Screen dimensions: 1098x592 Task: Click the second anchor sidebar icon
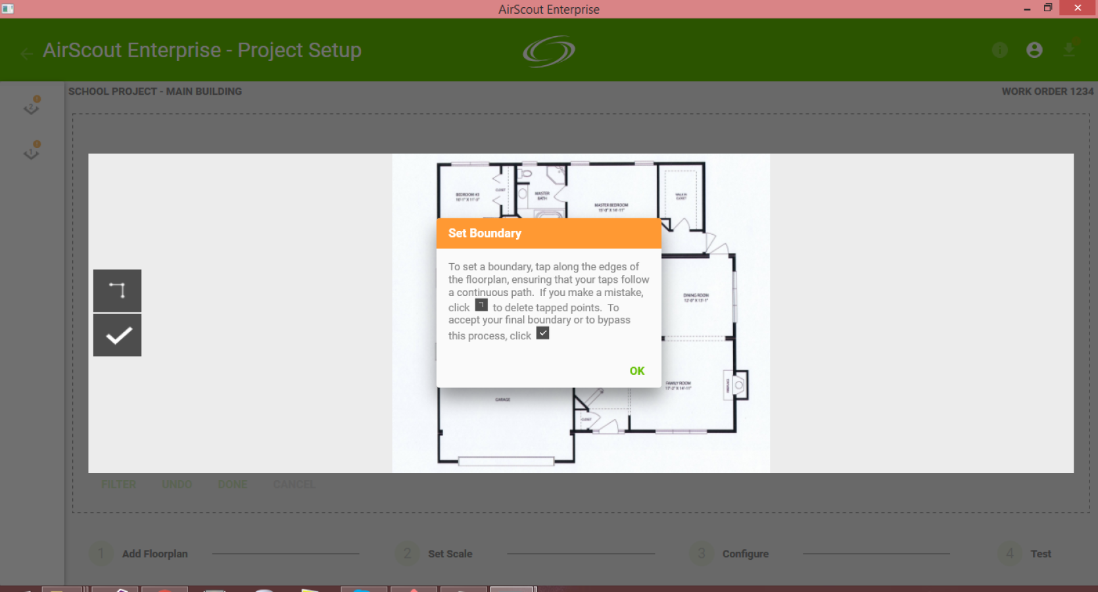32,151
